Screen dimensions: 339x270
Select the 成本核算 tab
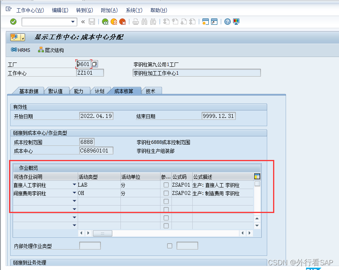(124, 91)
